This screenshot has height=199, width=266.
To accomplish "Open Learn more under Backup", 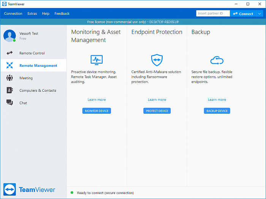I will 217,100.
